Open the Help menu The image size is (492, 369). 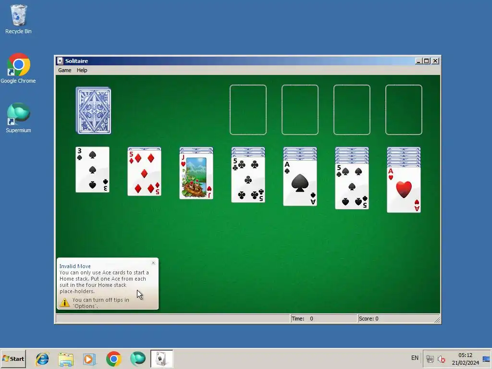click(82, 70)
